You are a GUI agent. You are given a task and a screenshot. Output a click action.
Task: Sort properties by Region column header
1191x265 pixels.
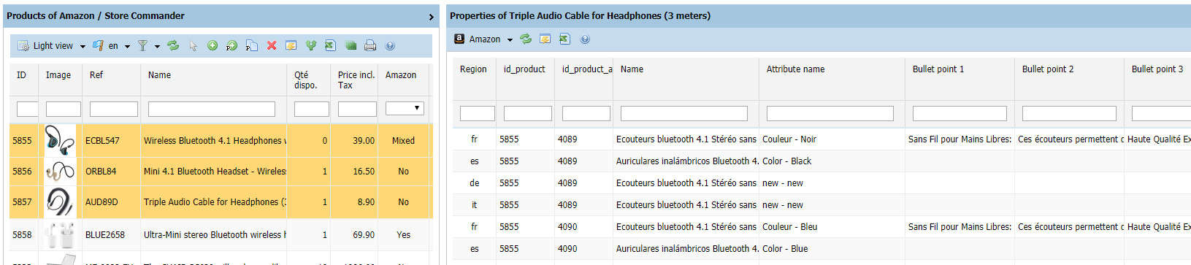(475, 79)
